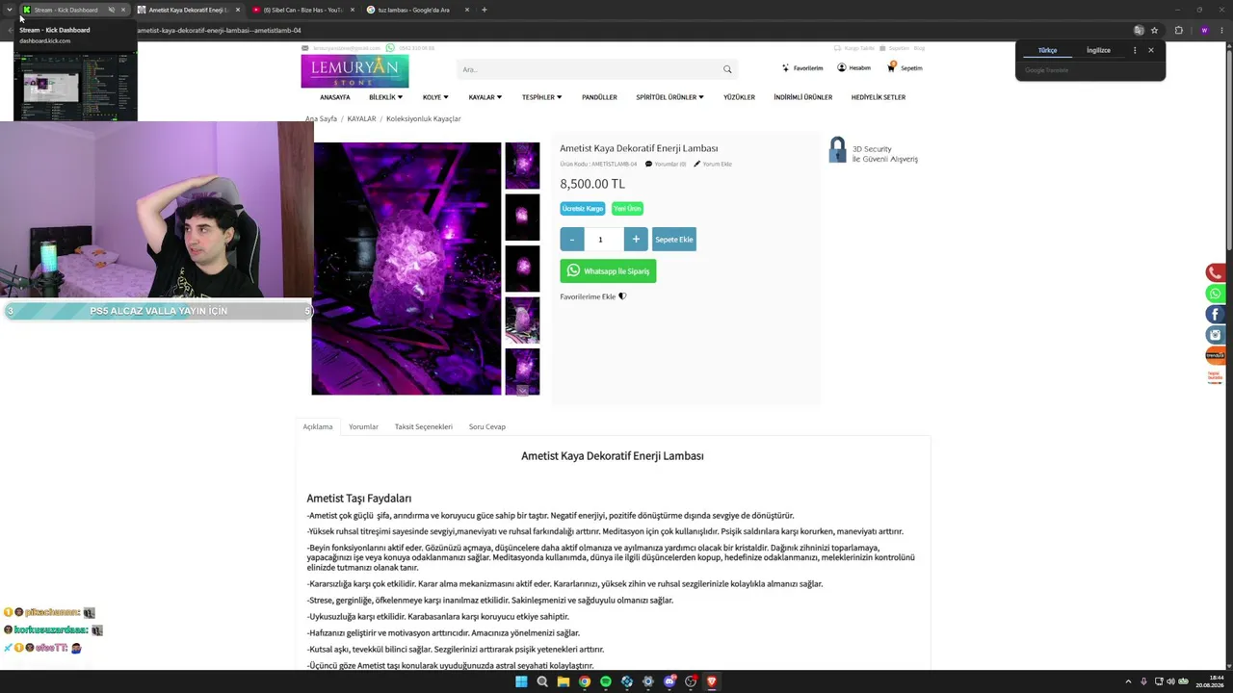Open İNDİRİMLİ ÜRÜNLER menu item
Image resolution: width=1233 pixels, height=693 pixels.
[802, 97]
